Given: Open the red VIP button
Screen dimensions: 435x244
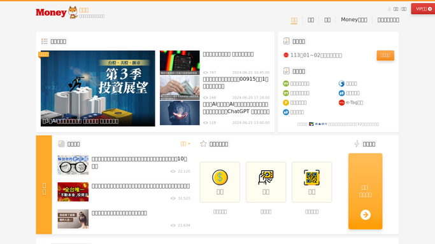Looking at the screenshot, I should pos(424,9).
